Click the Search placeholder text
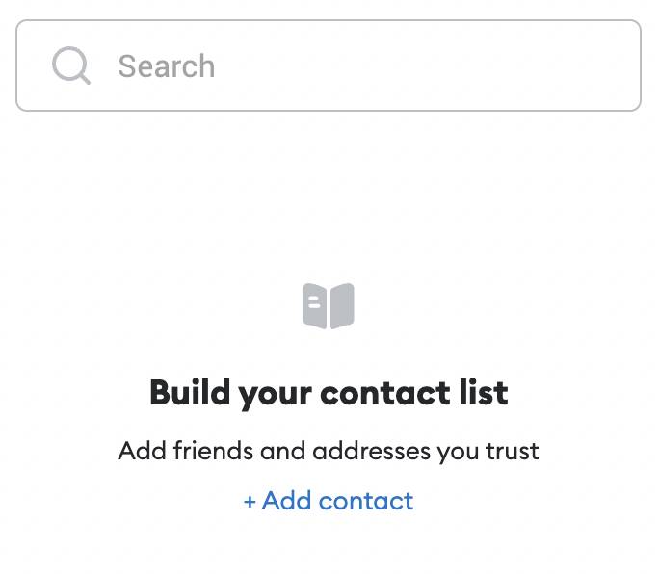Image resolution: width=659 pixels, height=574 pixels. (x=167, y=66)
